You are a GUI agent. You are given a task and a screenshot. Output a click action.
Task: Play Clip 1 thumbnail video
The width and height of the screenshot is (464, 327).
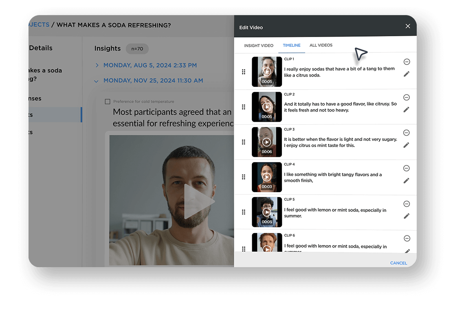pyautogui.click(x=266, y=72)
